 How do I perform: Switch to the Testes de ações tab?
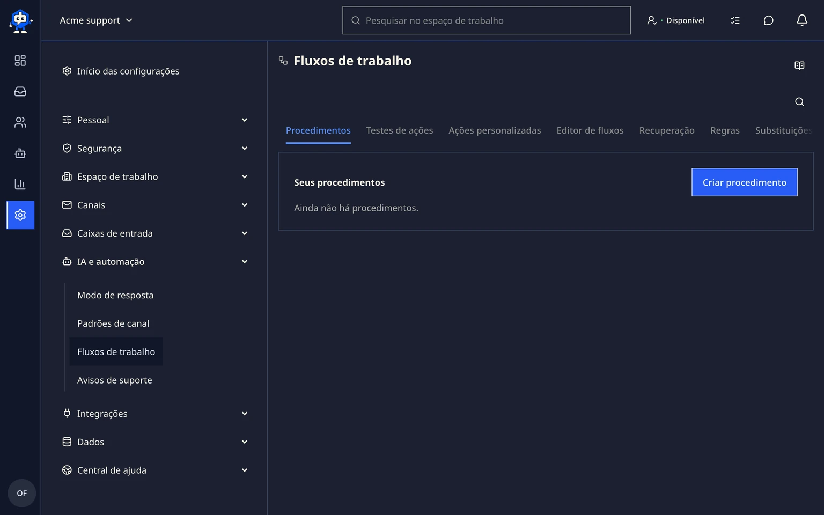point(400,130)
